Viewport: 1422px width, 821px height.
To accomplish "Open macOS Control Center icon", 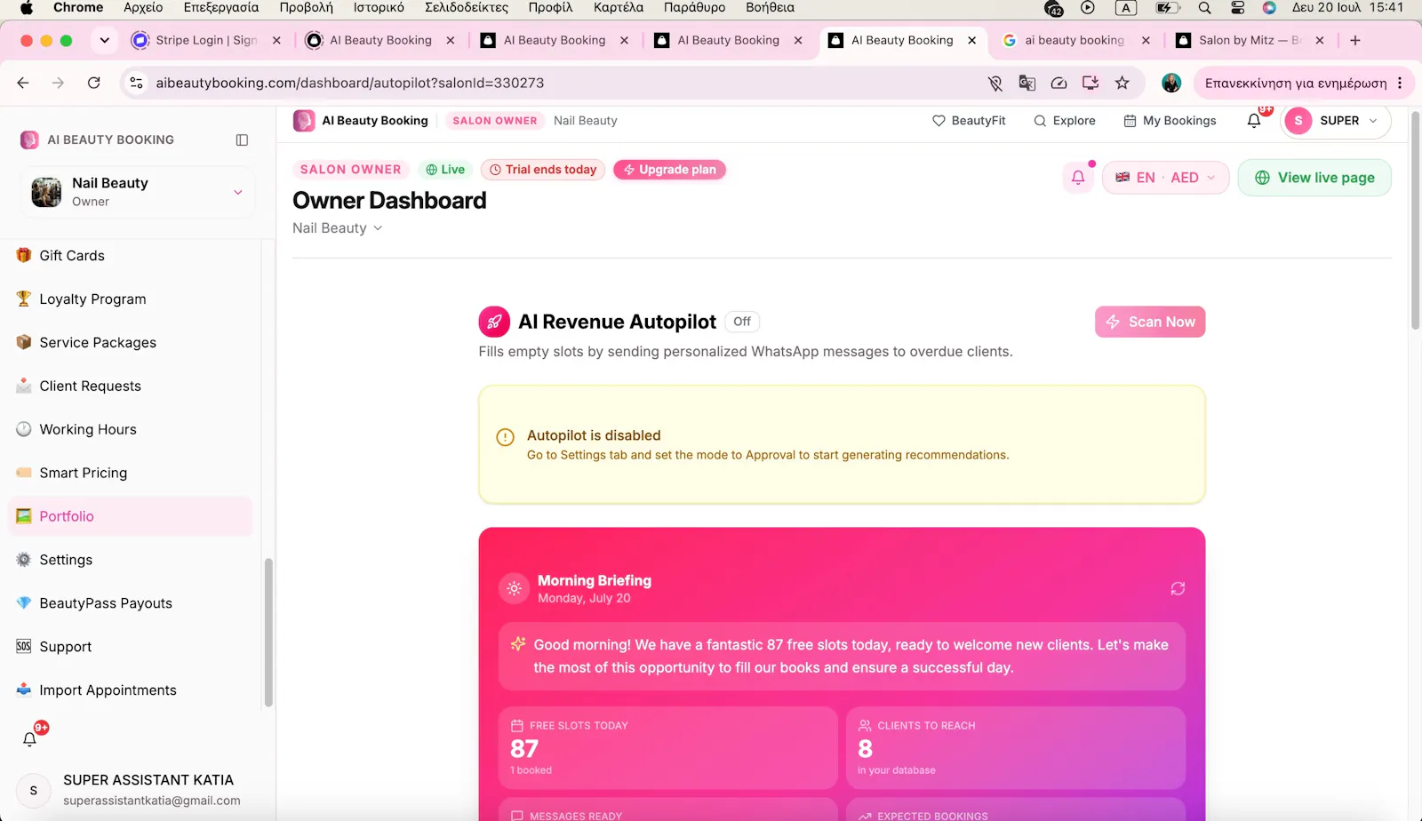I will click(1237, 8).
